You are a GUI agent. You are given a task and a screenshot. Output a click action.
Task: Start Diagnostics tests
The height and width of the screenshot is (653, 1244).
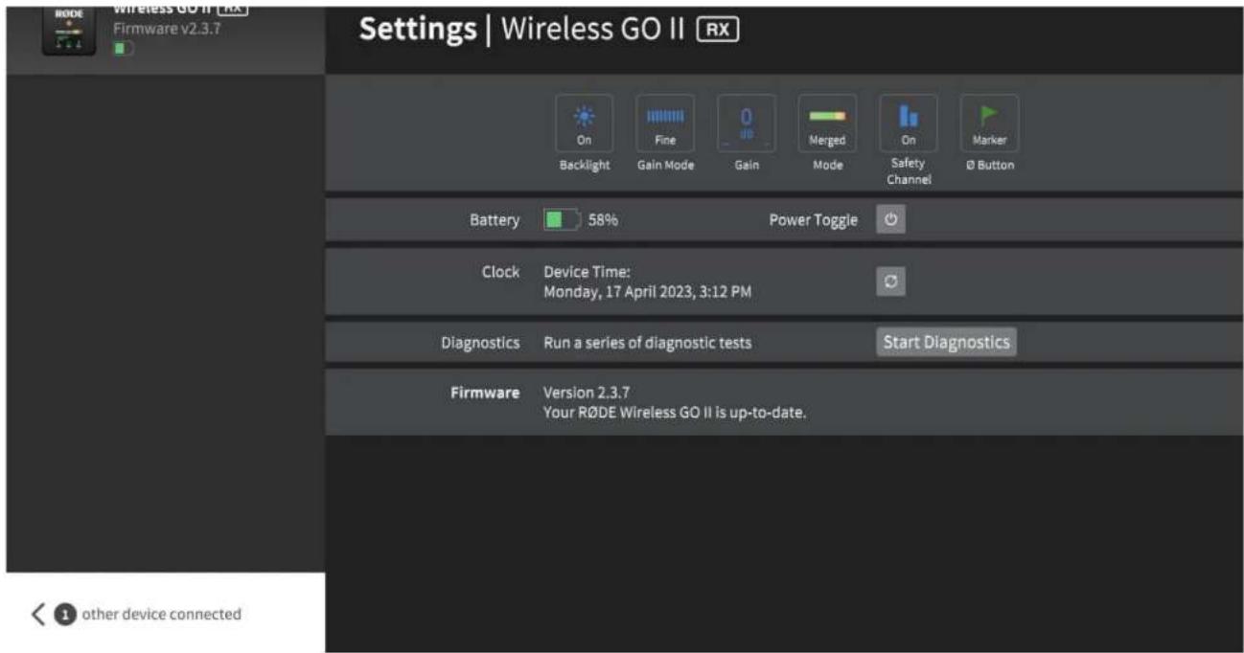coord(946,342)
